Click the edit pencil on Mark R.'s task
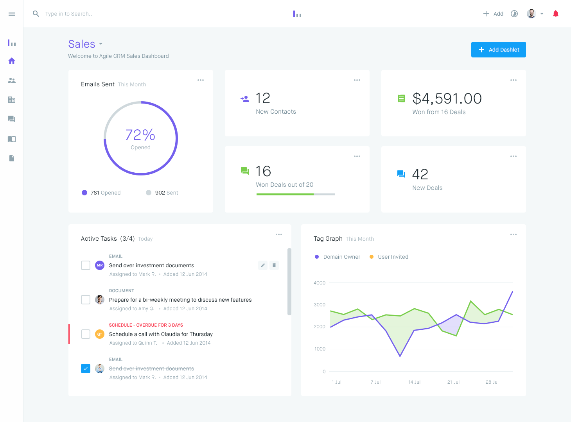 [x=262, y=265]
